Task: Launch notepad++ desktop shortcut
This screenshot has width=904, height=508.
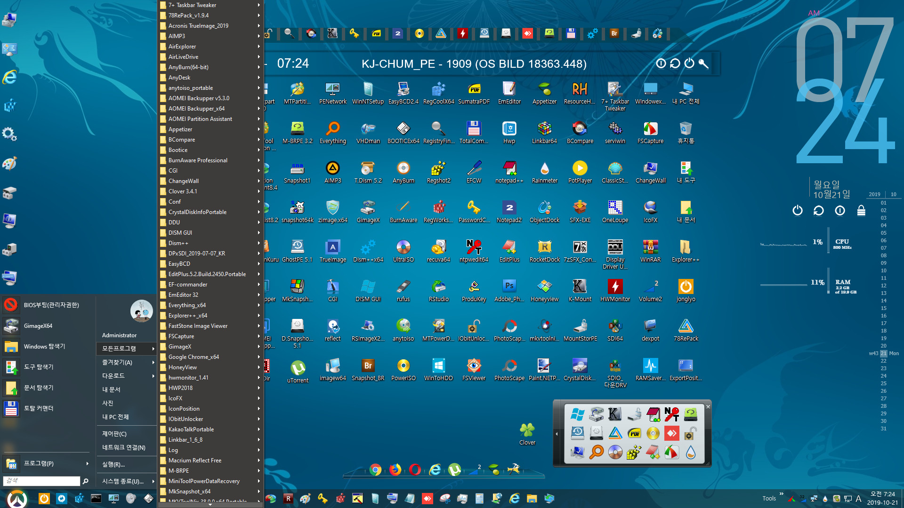Action: pos(509,172)
